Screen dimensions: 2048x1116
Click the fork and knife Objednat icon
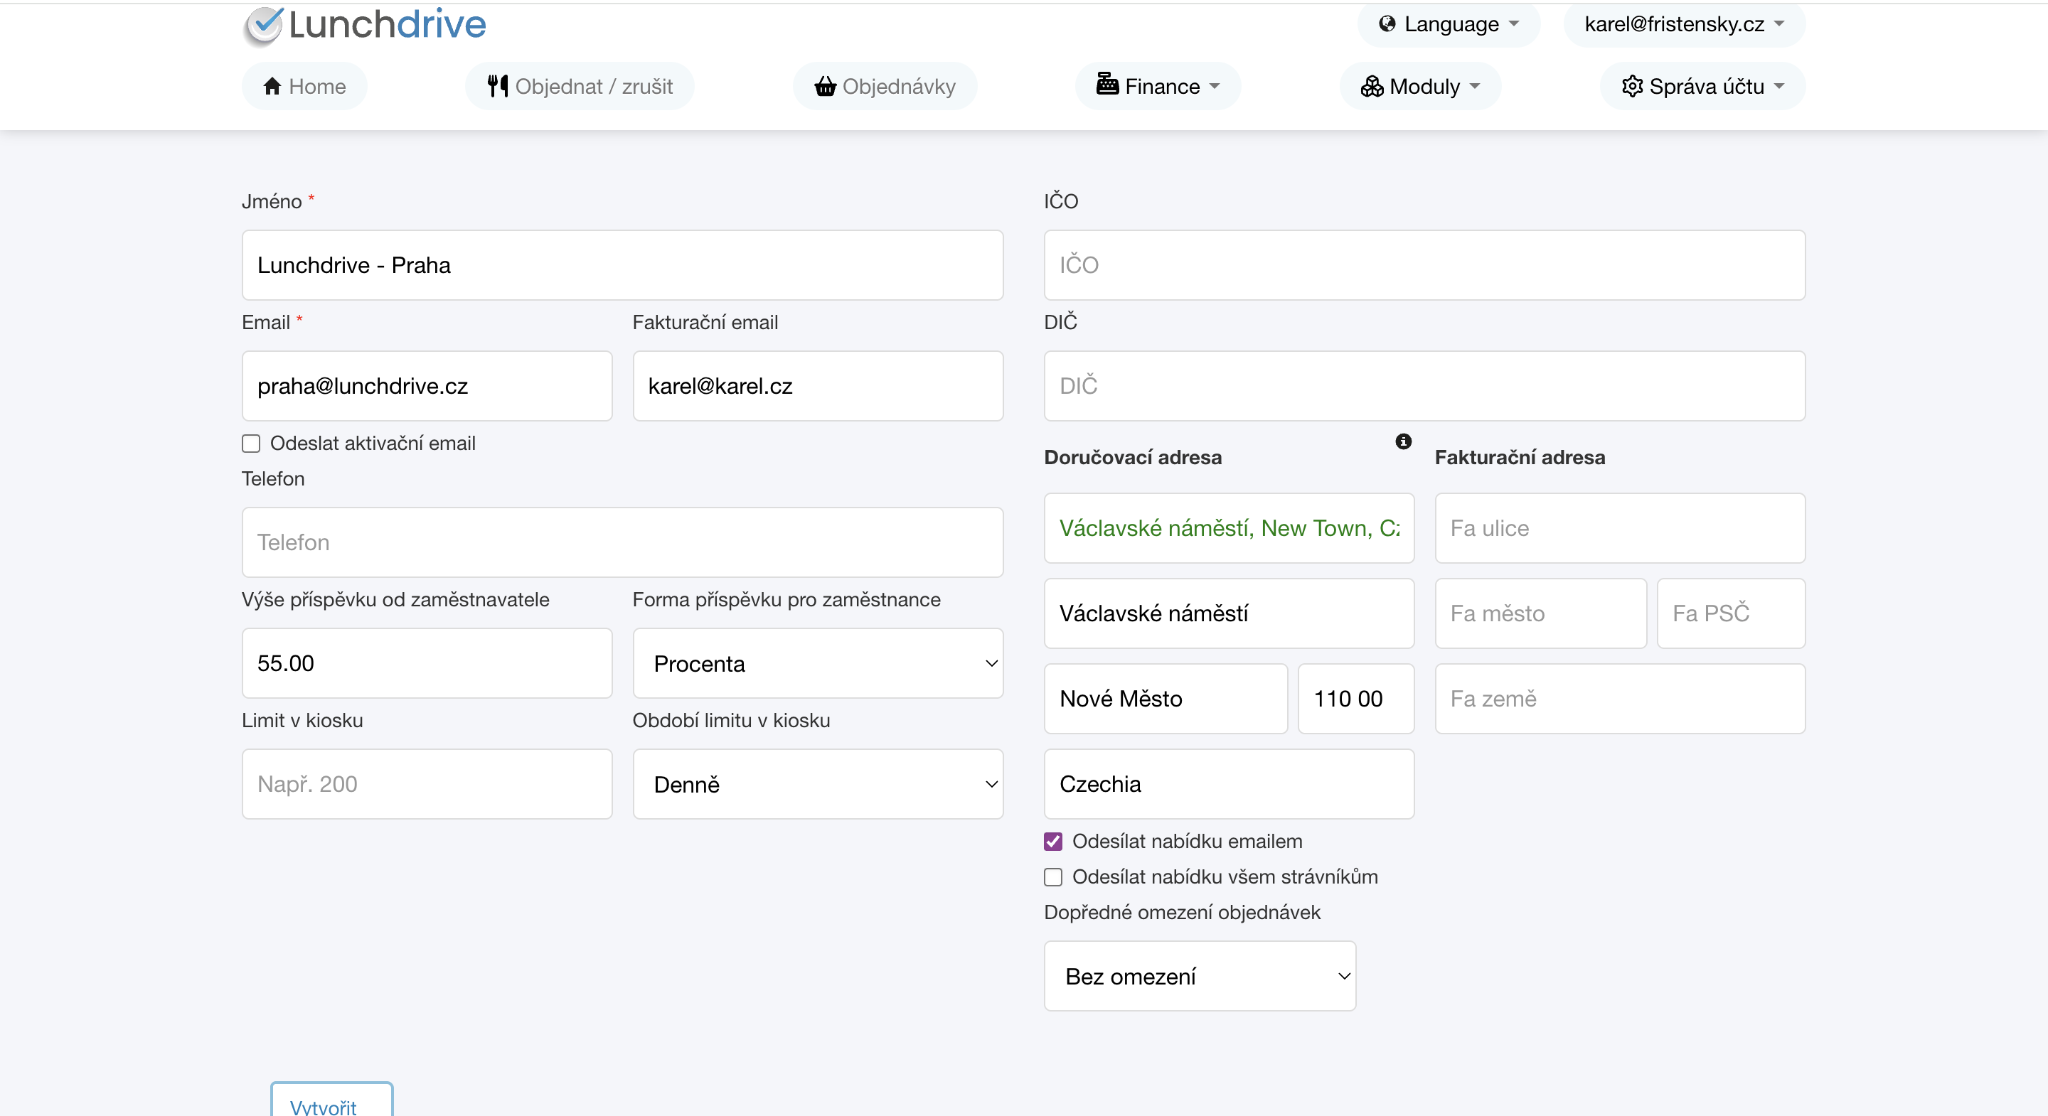pyautogui.click(x=498, y=86)
